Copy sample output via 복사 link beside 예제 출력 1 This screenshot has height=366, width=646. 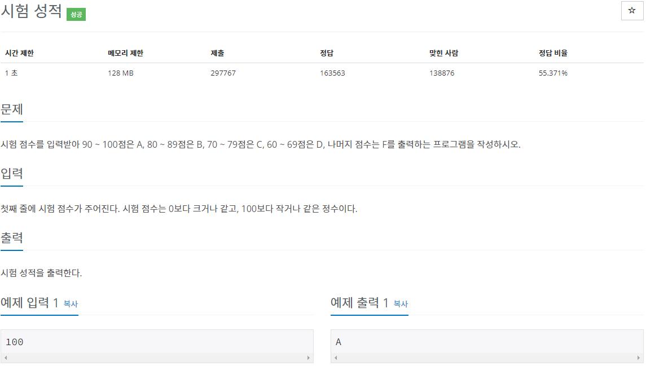tap(401, 304)
